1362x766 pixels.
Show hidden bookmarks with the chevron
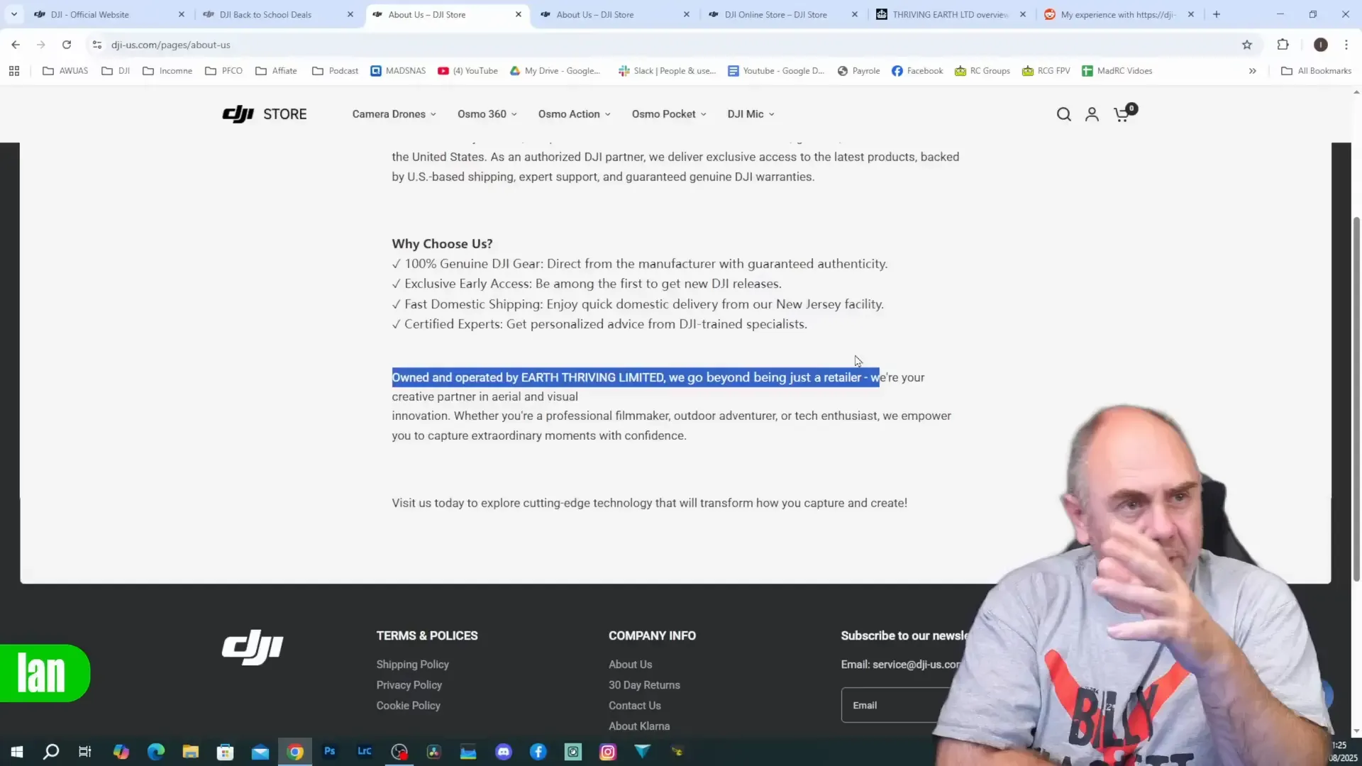[x=1253, y=71]
